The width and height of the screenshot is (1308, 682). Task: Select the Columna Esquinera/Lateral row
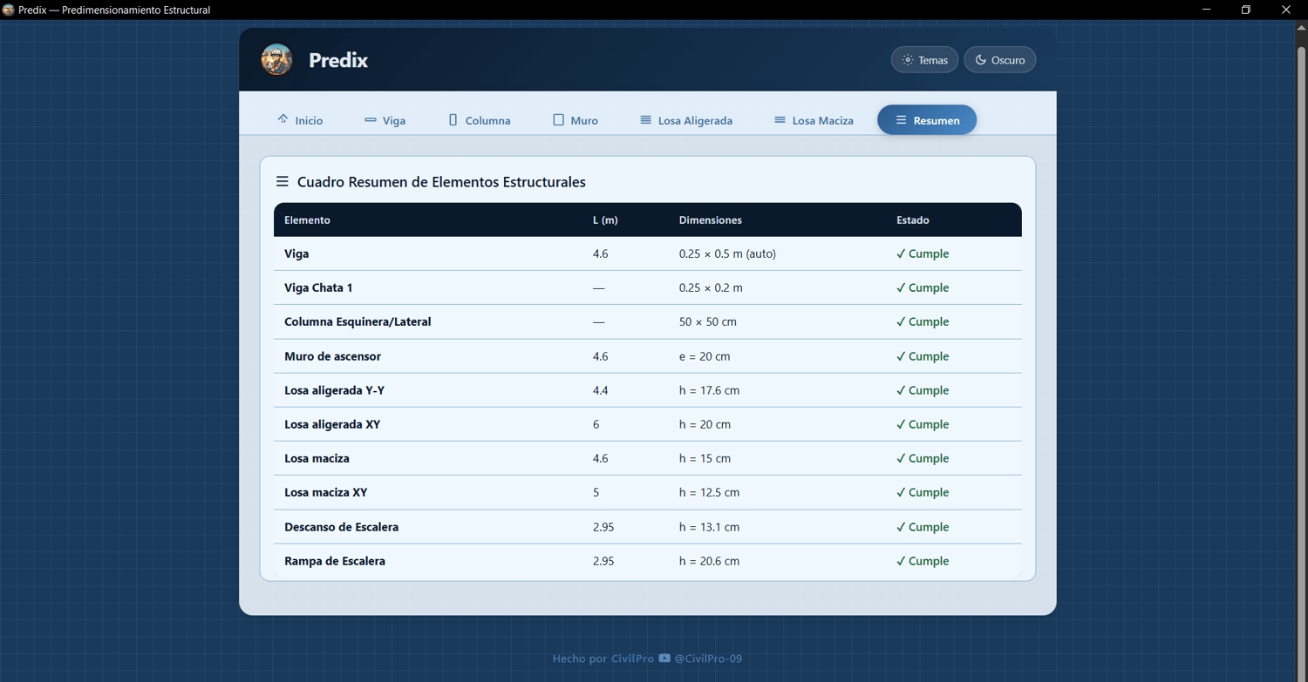coord(648,321)
